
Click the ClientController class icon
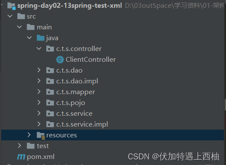tap(60, 60)
